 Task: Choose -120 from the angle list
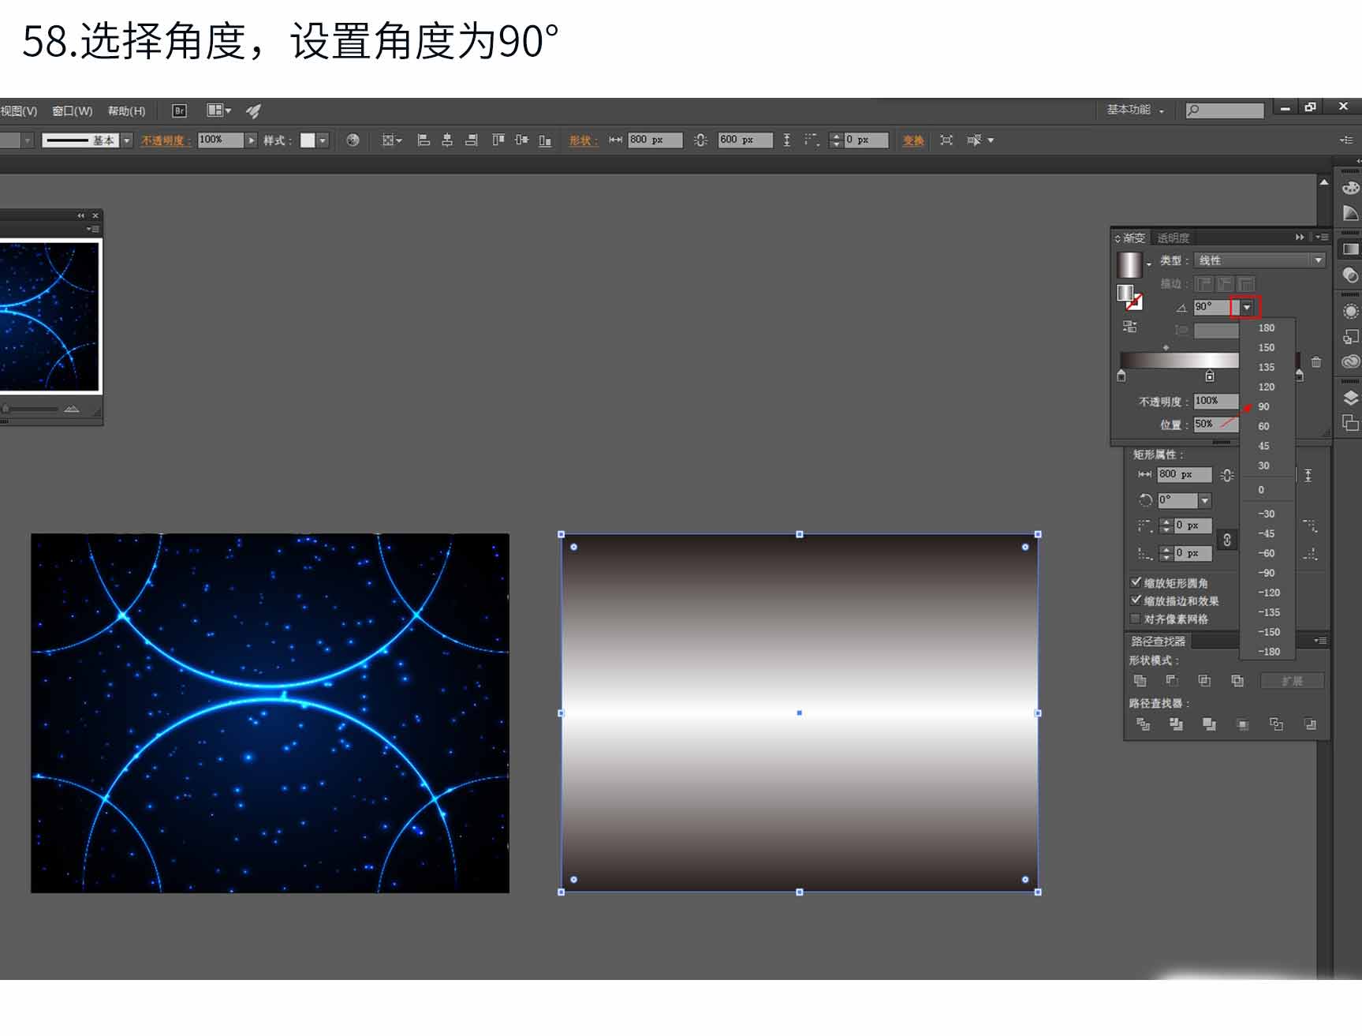1267,593
